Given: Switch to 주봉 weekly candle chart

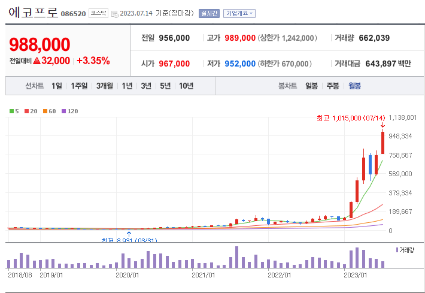Looking at the screenshot, I should [x=333, y=86].
